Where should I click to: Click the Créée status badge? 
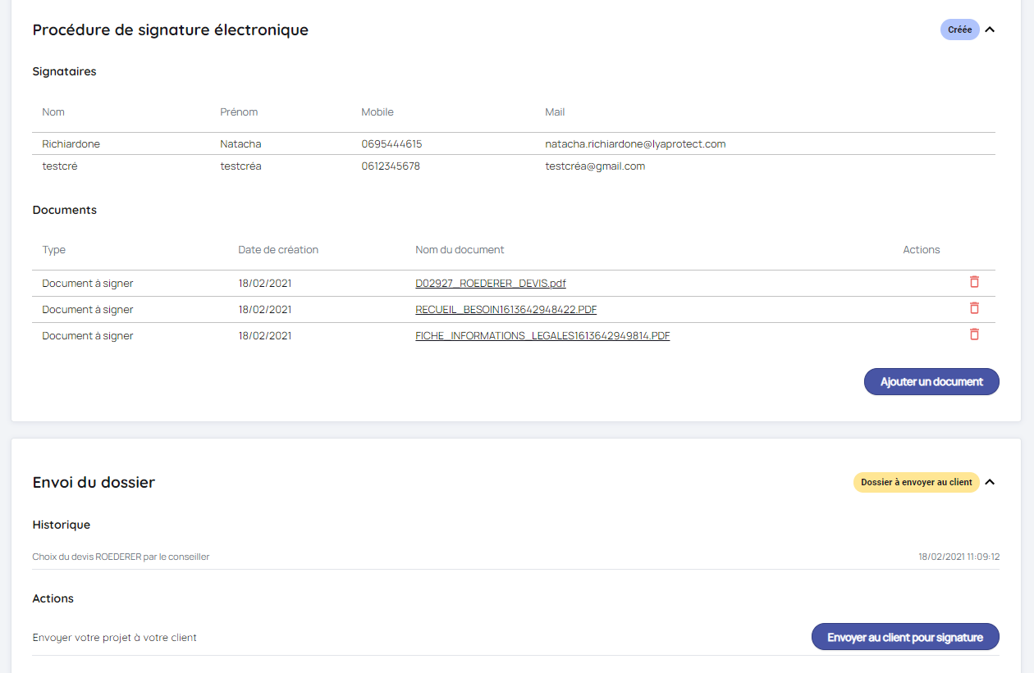(x=959, y=30)
